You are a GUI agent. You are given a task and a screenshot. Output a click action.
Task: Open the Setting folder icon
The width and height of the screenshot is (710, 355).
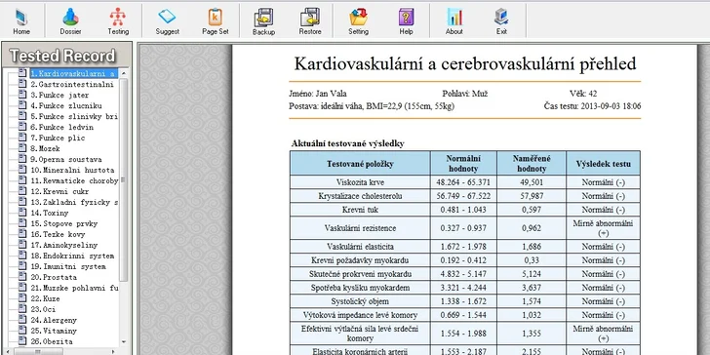point(358,21)
